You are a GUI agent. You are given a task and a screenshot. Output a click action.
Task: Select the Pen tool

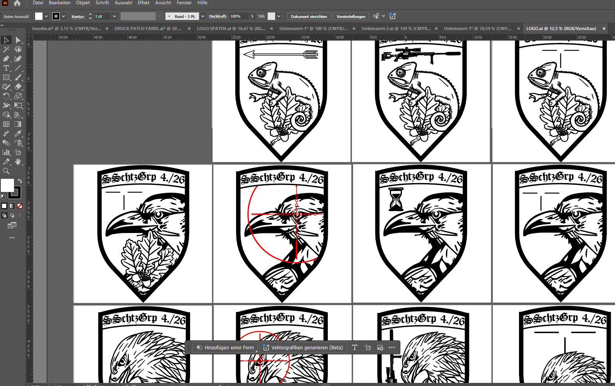tap(6, 59)
